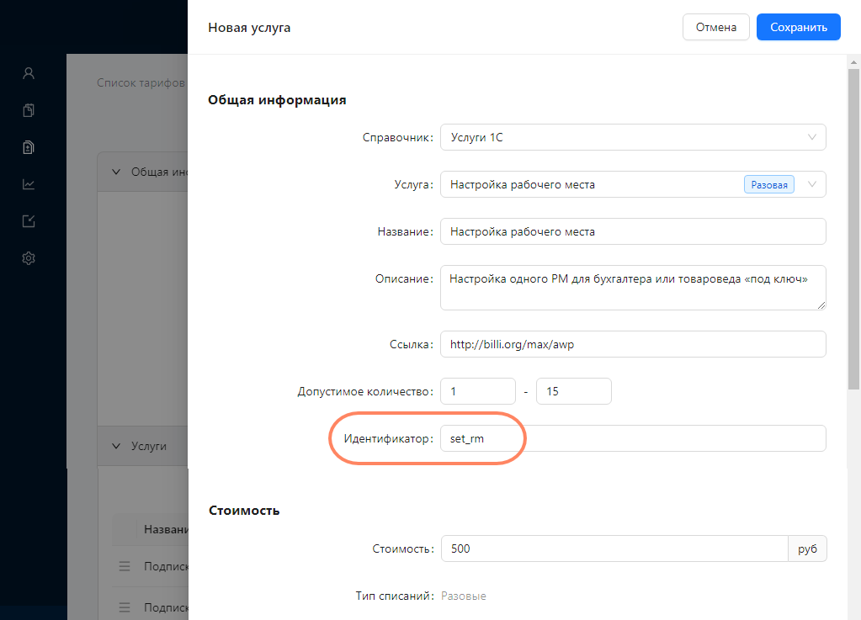Click the Названи column header in background table
This screenshot has width=861, height=620.
(x=165, y=529)
